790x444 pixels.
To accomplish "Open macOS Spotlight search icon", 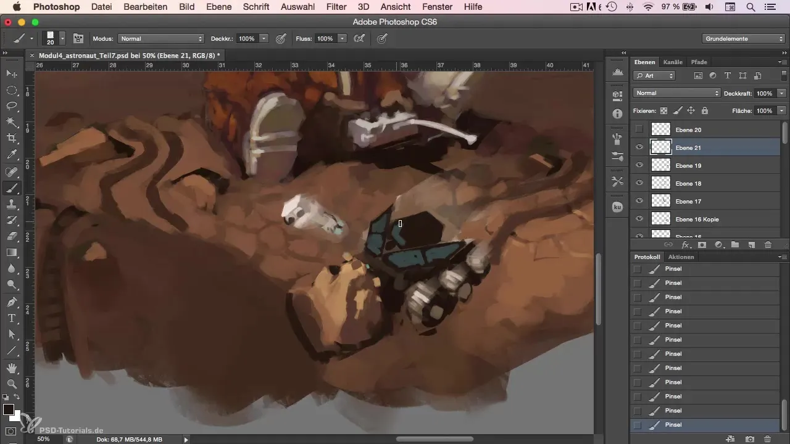I will 750,7.
